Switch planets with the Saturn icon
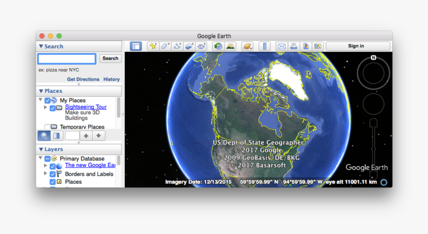 247,46
